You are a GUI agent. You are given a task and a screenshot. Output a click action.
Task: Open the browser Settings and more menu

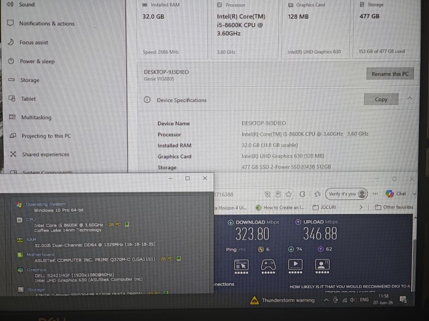(x=375, y=194)
